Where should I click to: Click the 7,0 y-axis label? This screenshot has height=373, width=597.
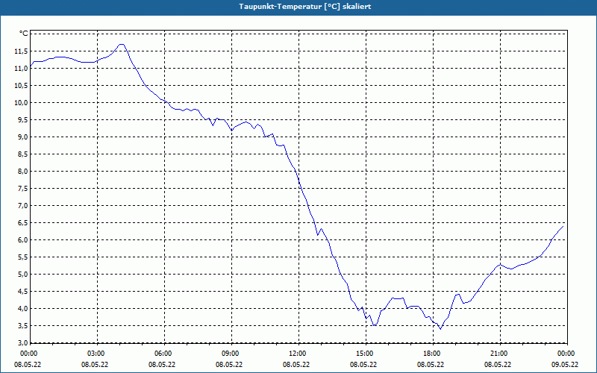(x=22, y=206)
